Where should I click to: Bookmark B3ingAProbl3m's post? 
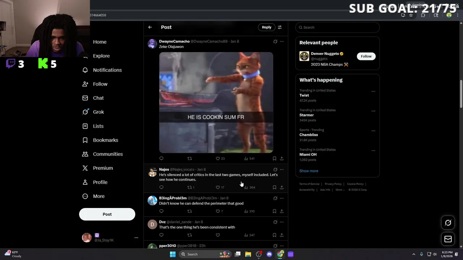275,211
